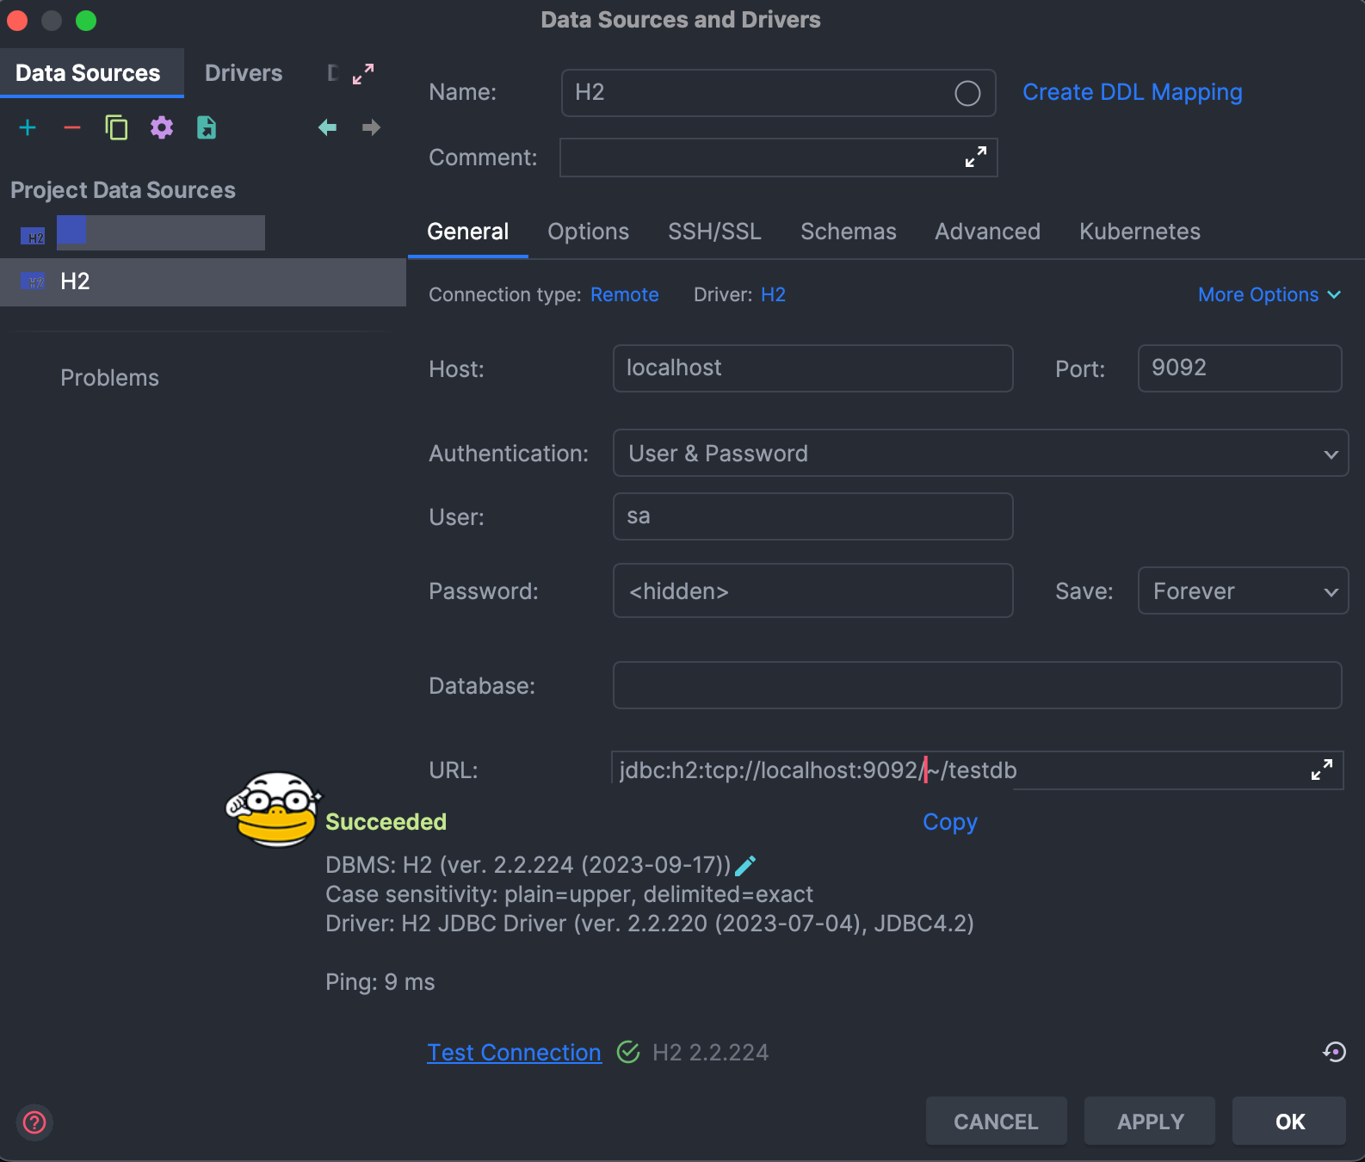The image size is (1365, 1162).
Task: Expand the left panel tabs with the arrows icon
Action: click(363, 74)
